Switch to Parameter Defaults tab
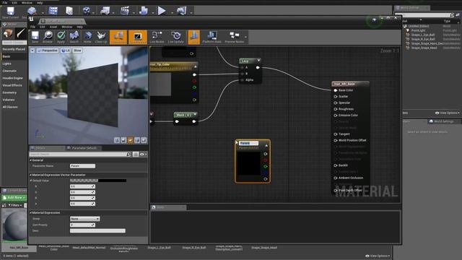Screen dimensions: 462x260 pyautogui.click(x=84, y=148)
